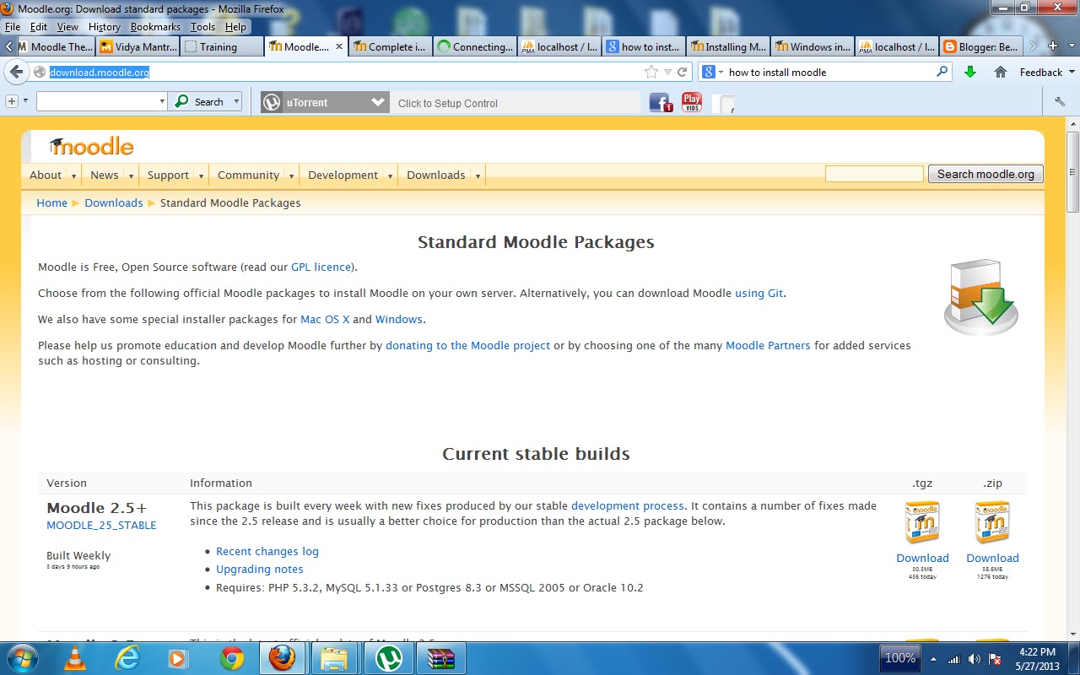Open the Bookmarks menu

pyautogui.click(x=155, y=26)
